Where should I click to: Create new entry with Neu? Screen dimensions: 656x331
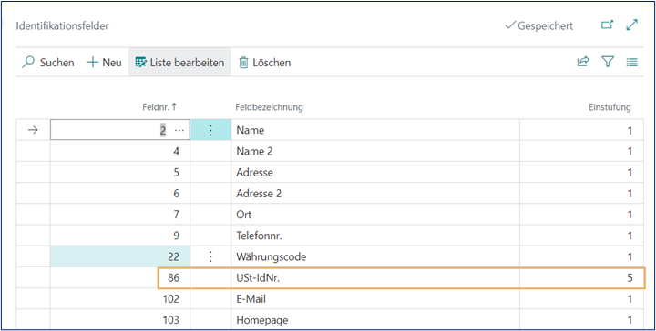pyautogui.click(x=104, y=63)
